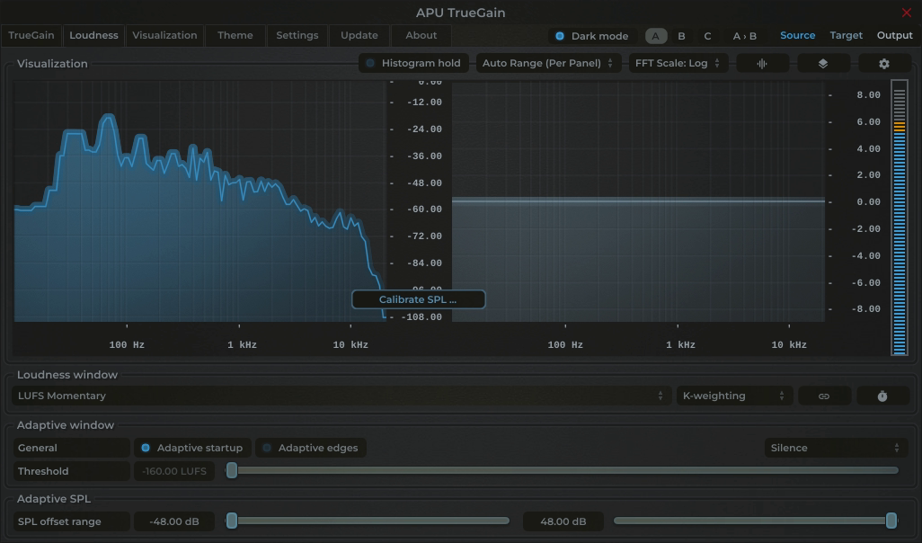The image size is (922, 543).
Task: Click the A › B copy button
Action: 744,36
